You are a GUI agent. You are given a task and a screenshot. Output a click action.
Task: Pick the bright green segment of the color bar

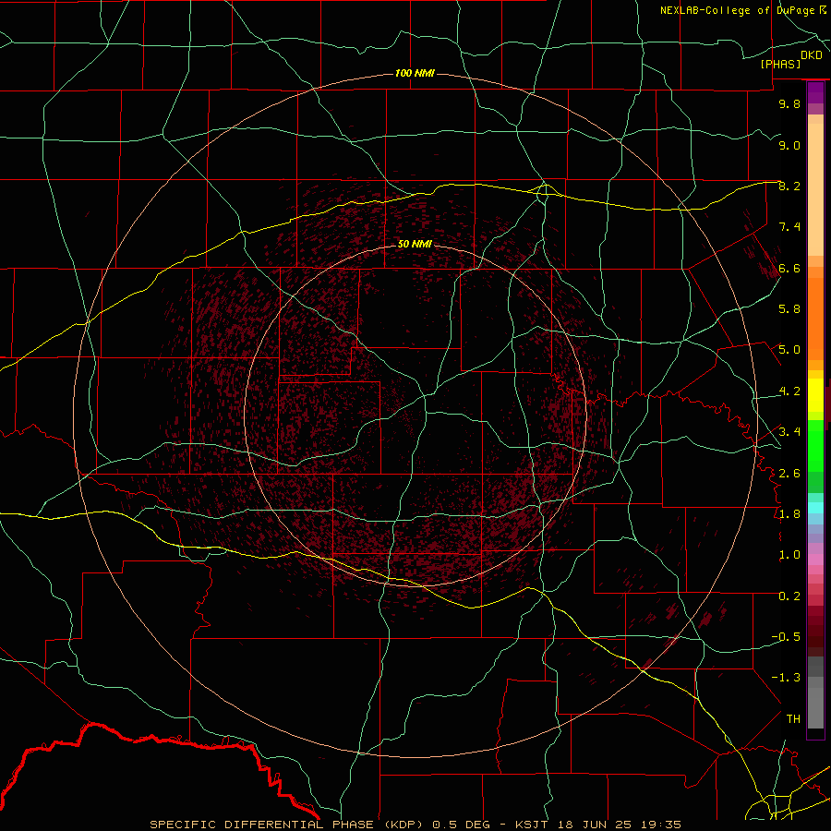pyautogui.click(x=815, y=446)
